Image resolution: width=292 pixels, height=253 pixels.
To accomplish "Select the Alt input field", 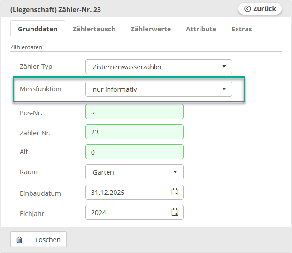I will click(x=134, y=152).
